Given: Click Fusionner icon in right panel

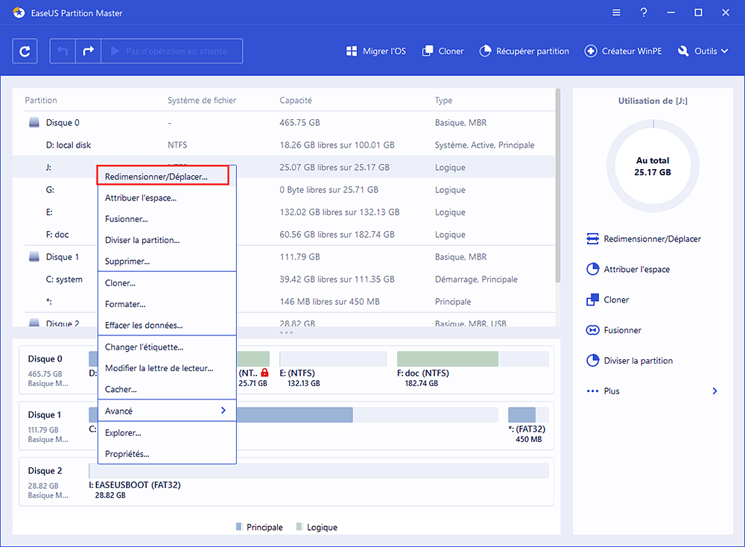Looking at the screenshot, I should pos(592,330).
